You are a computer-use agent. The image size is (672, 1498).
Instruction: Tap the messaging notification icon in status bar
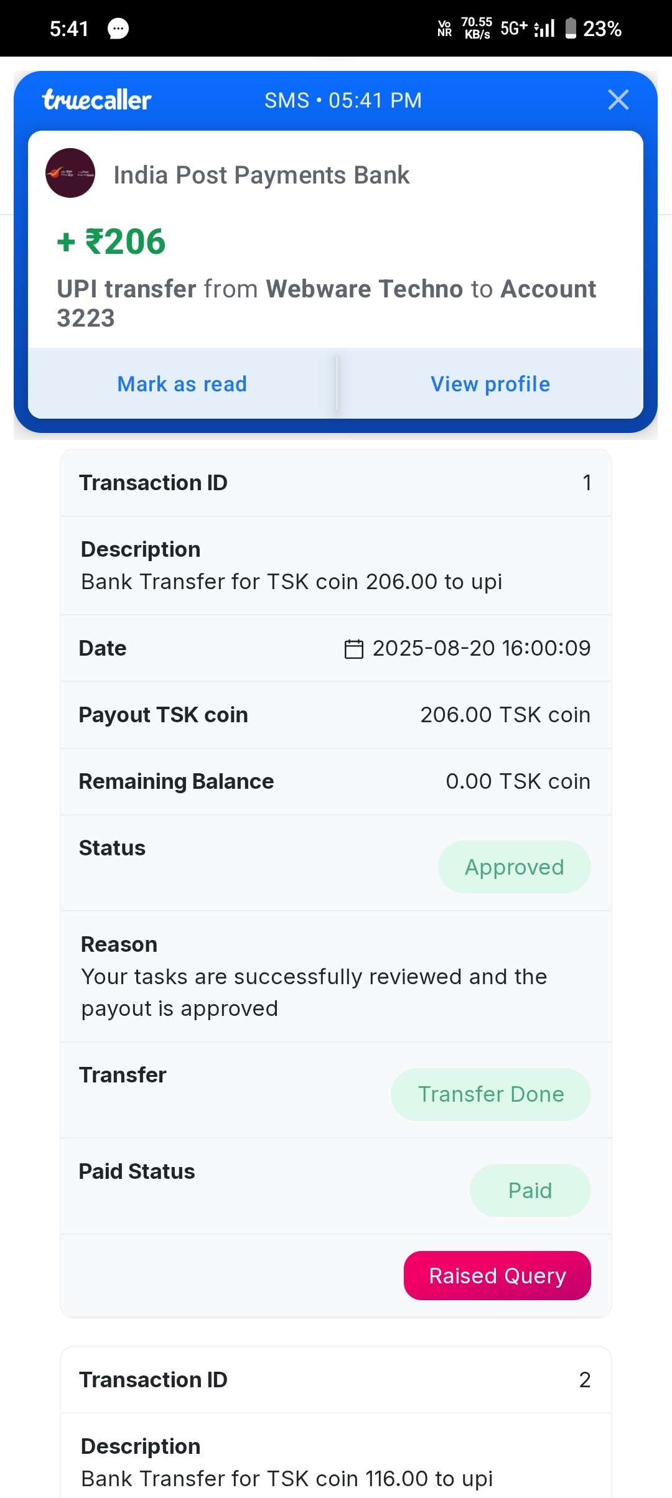118,29
